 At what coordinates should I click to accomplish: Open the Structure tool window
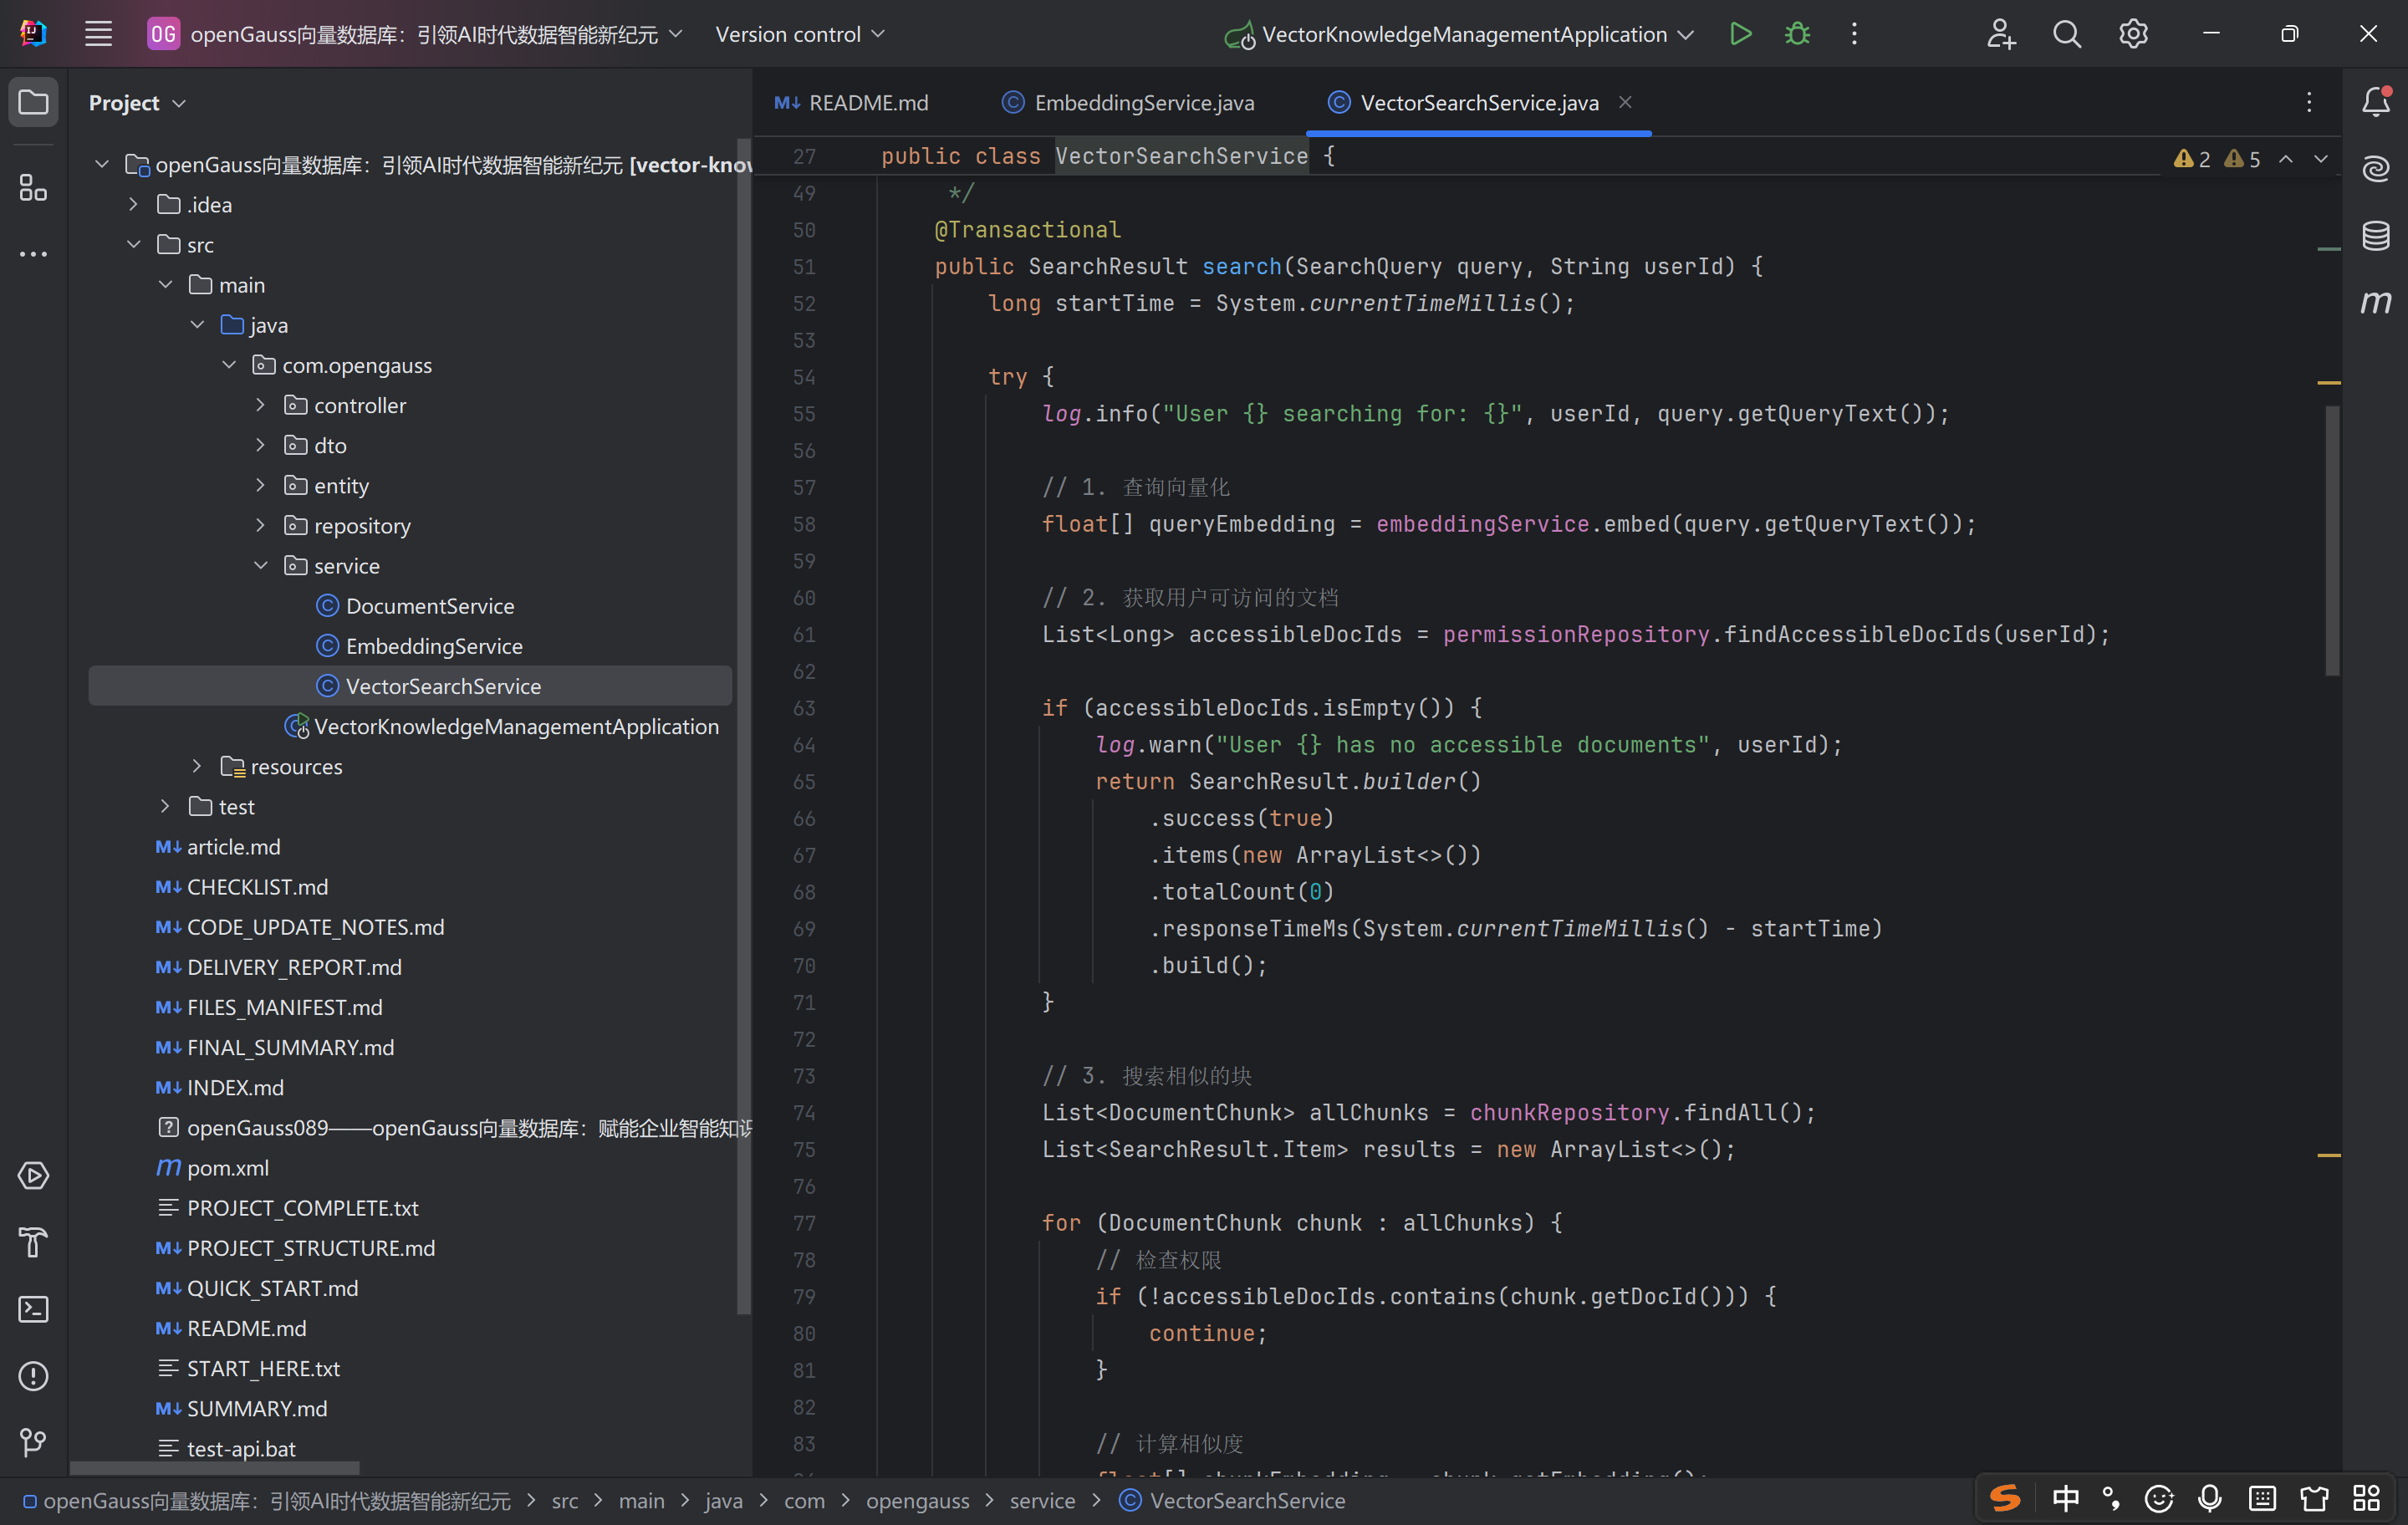click(33, 187)
